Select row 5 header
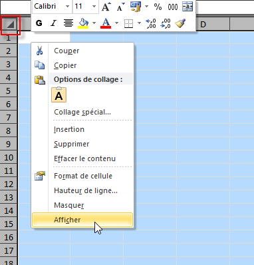This screenshot has height=265, width=254. point(9,91)
